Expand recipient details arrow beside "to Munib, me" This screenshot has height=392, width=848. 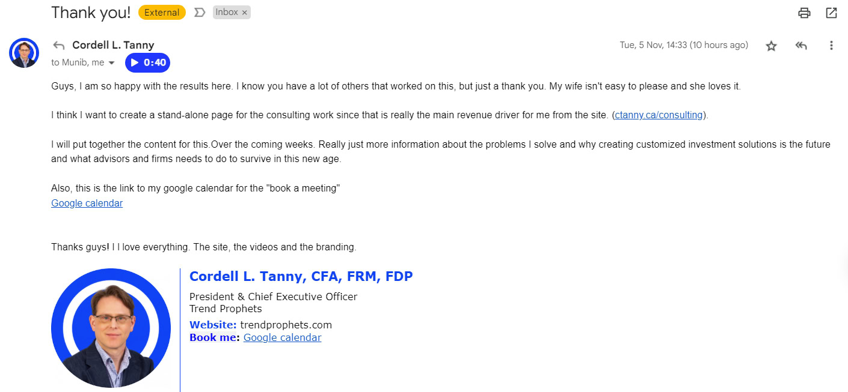tap(111, 63)
